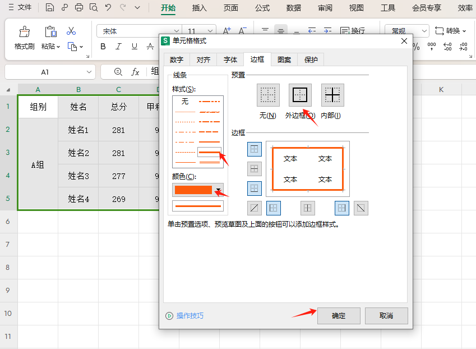This screenshot has height=349, width=476.
Task: Toggle the top border button
Action: pos(255,149)
